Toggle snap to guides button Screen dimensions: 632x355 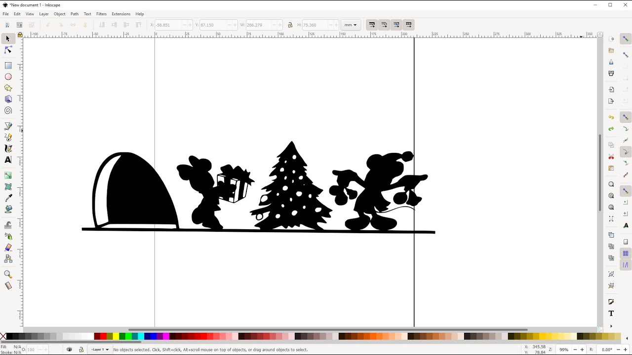click(626, 265)
